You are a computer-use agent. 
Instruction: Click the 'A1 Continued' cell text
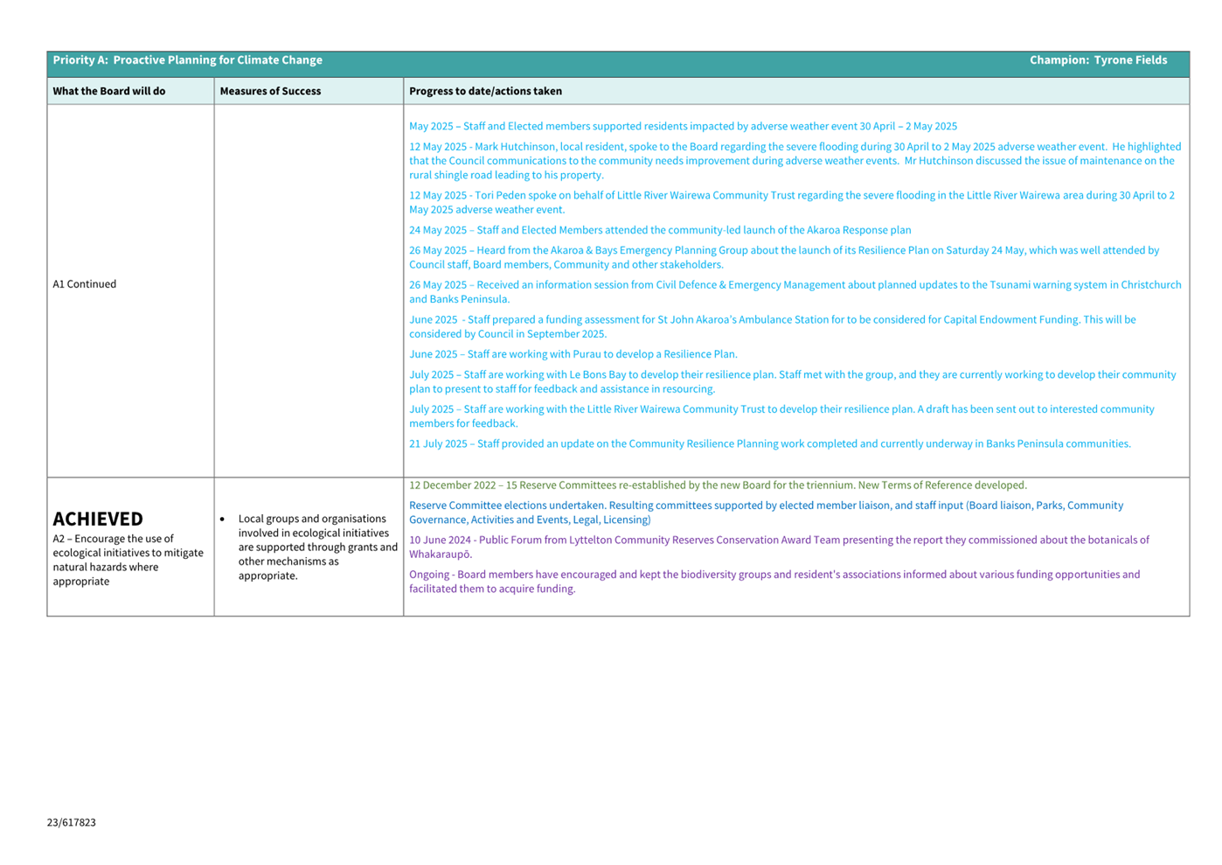click(85, 284)
